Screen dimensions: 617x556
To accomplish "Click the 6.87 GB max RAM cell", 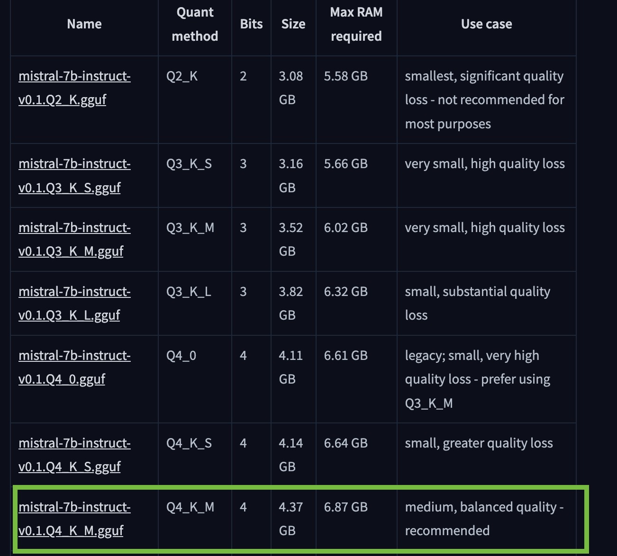I will (346, 507).
